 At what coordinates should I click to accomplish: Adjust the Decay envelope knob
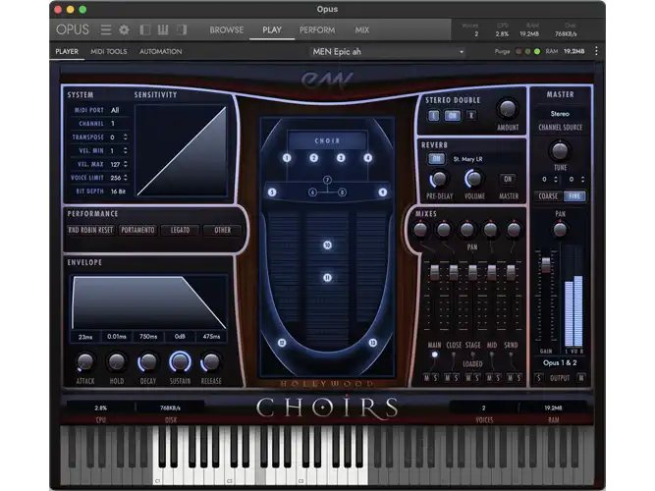point(148,362)
